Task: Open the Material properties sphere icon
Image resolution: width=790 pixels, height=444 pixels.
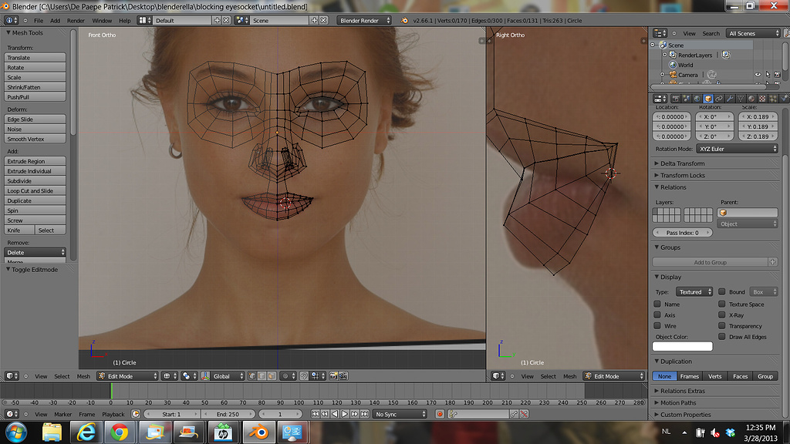Action: tap(751, 99)
